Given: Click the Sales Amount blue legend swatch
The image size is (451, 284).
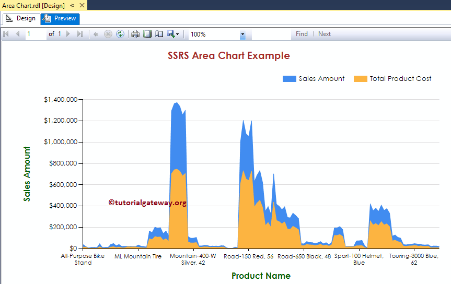Looking at the screenshot, I should click(290, 79).
